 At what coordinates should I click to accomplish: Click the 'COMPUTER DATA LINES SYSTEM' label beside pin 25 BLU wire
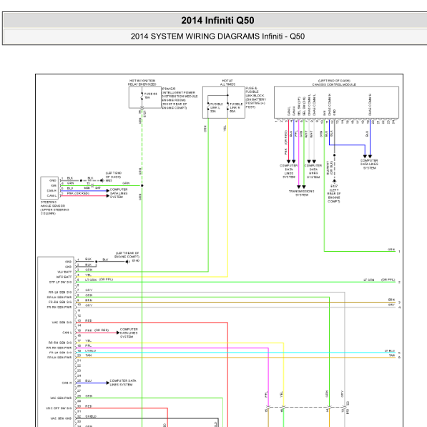[x=123, y=383]
